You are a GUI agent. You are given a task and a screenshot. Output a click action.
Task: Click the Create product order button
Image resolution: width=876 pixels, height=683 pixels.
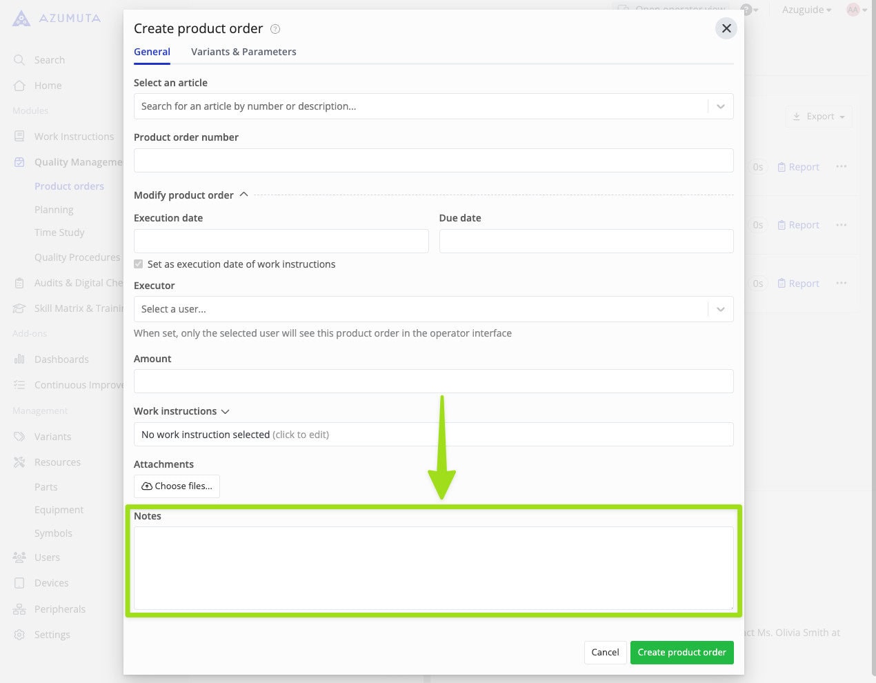click(x=681, y=652)
